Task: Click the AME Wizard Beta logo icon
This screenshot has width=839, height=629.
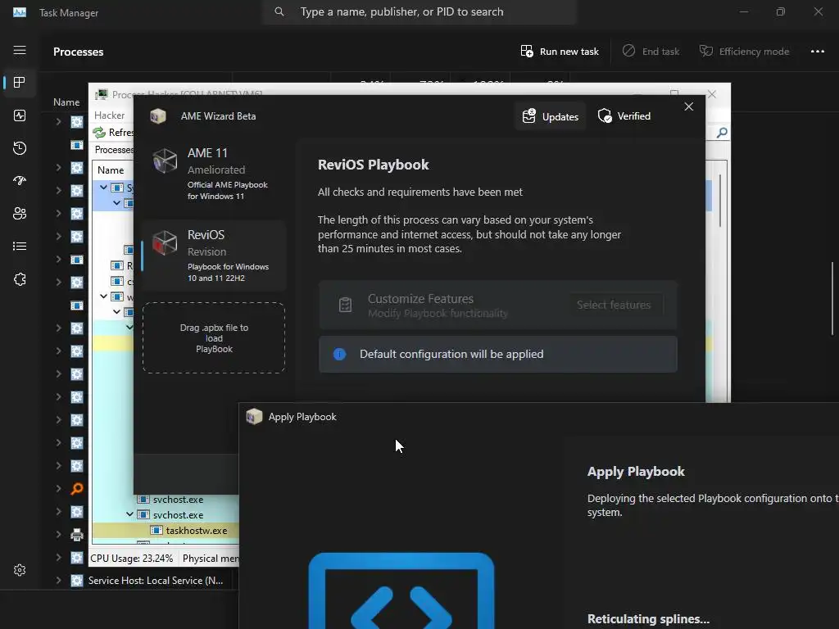Action: (158, 116)
